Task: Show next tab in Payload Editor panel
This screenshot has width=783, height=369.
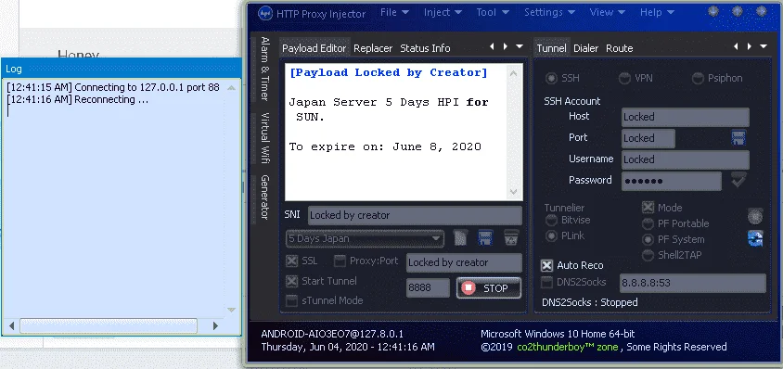Action: 506,46
